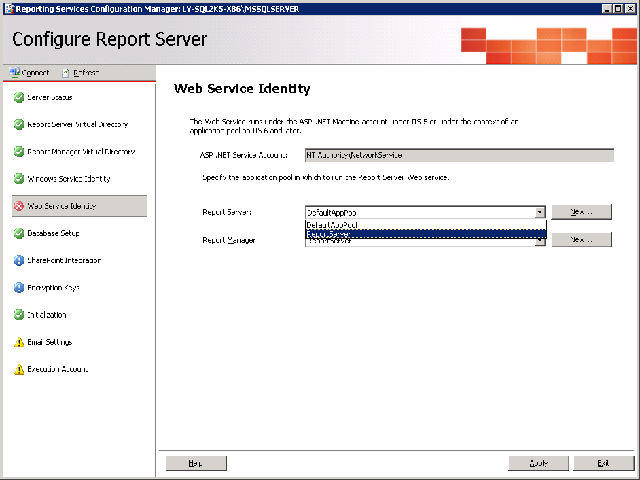640x480 pixels.
Task: Click the Connect toolbar icon
Action: [x=14, y=73]
